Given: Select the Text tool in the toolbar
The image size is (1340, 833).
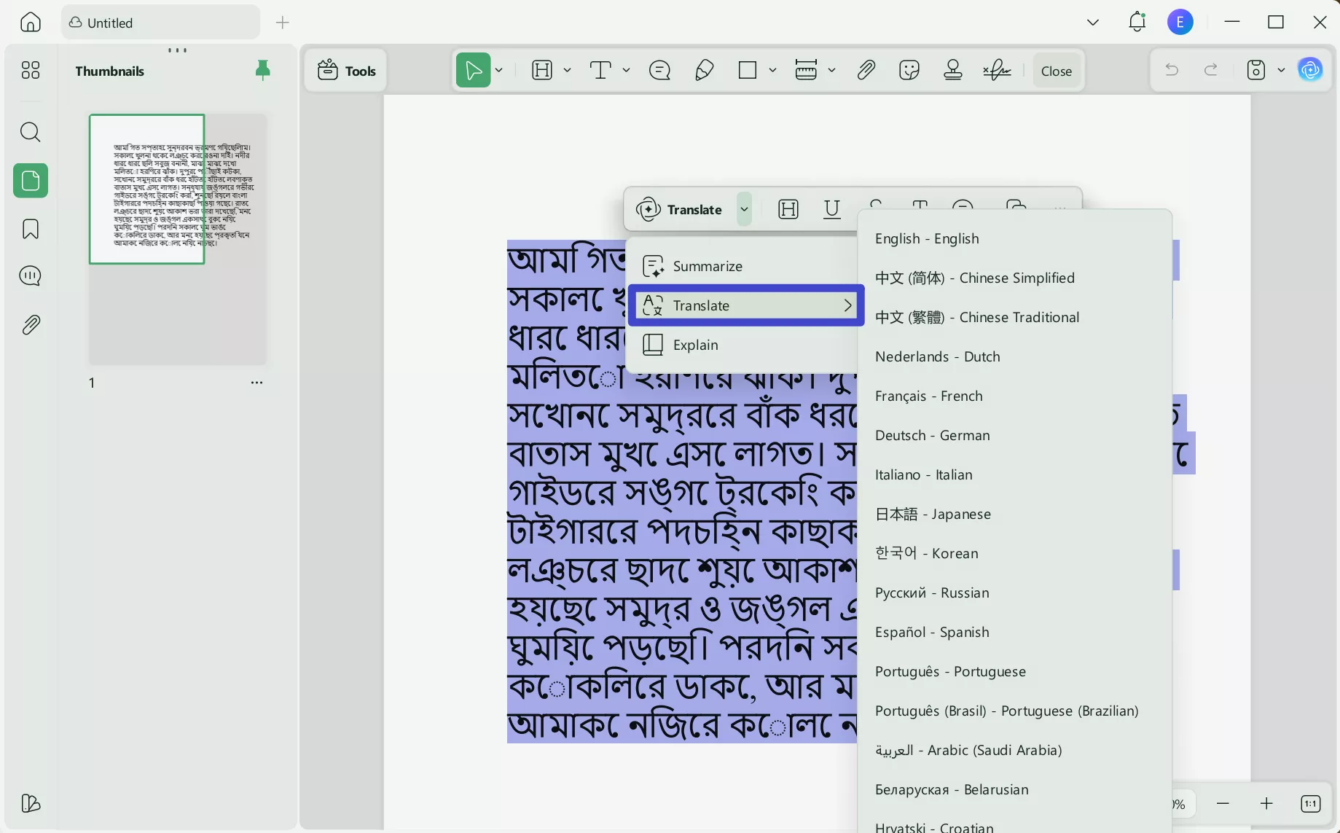Looking at the screenshot, I should pos(600,70).
